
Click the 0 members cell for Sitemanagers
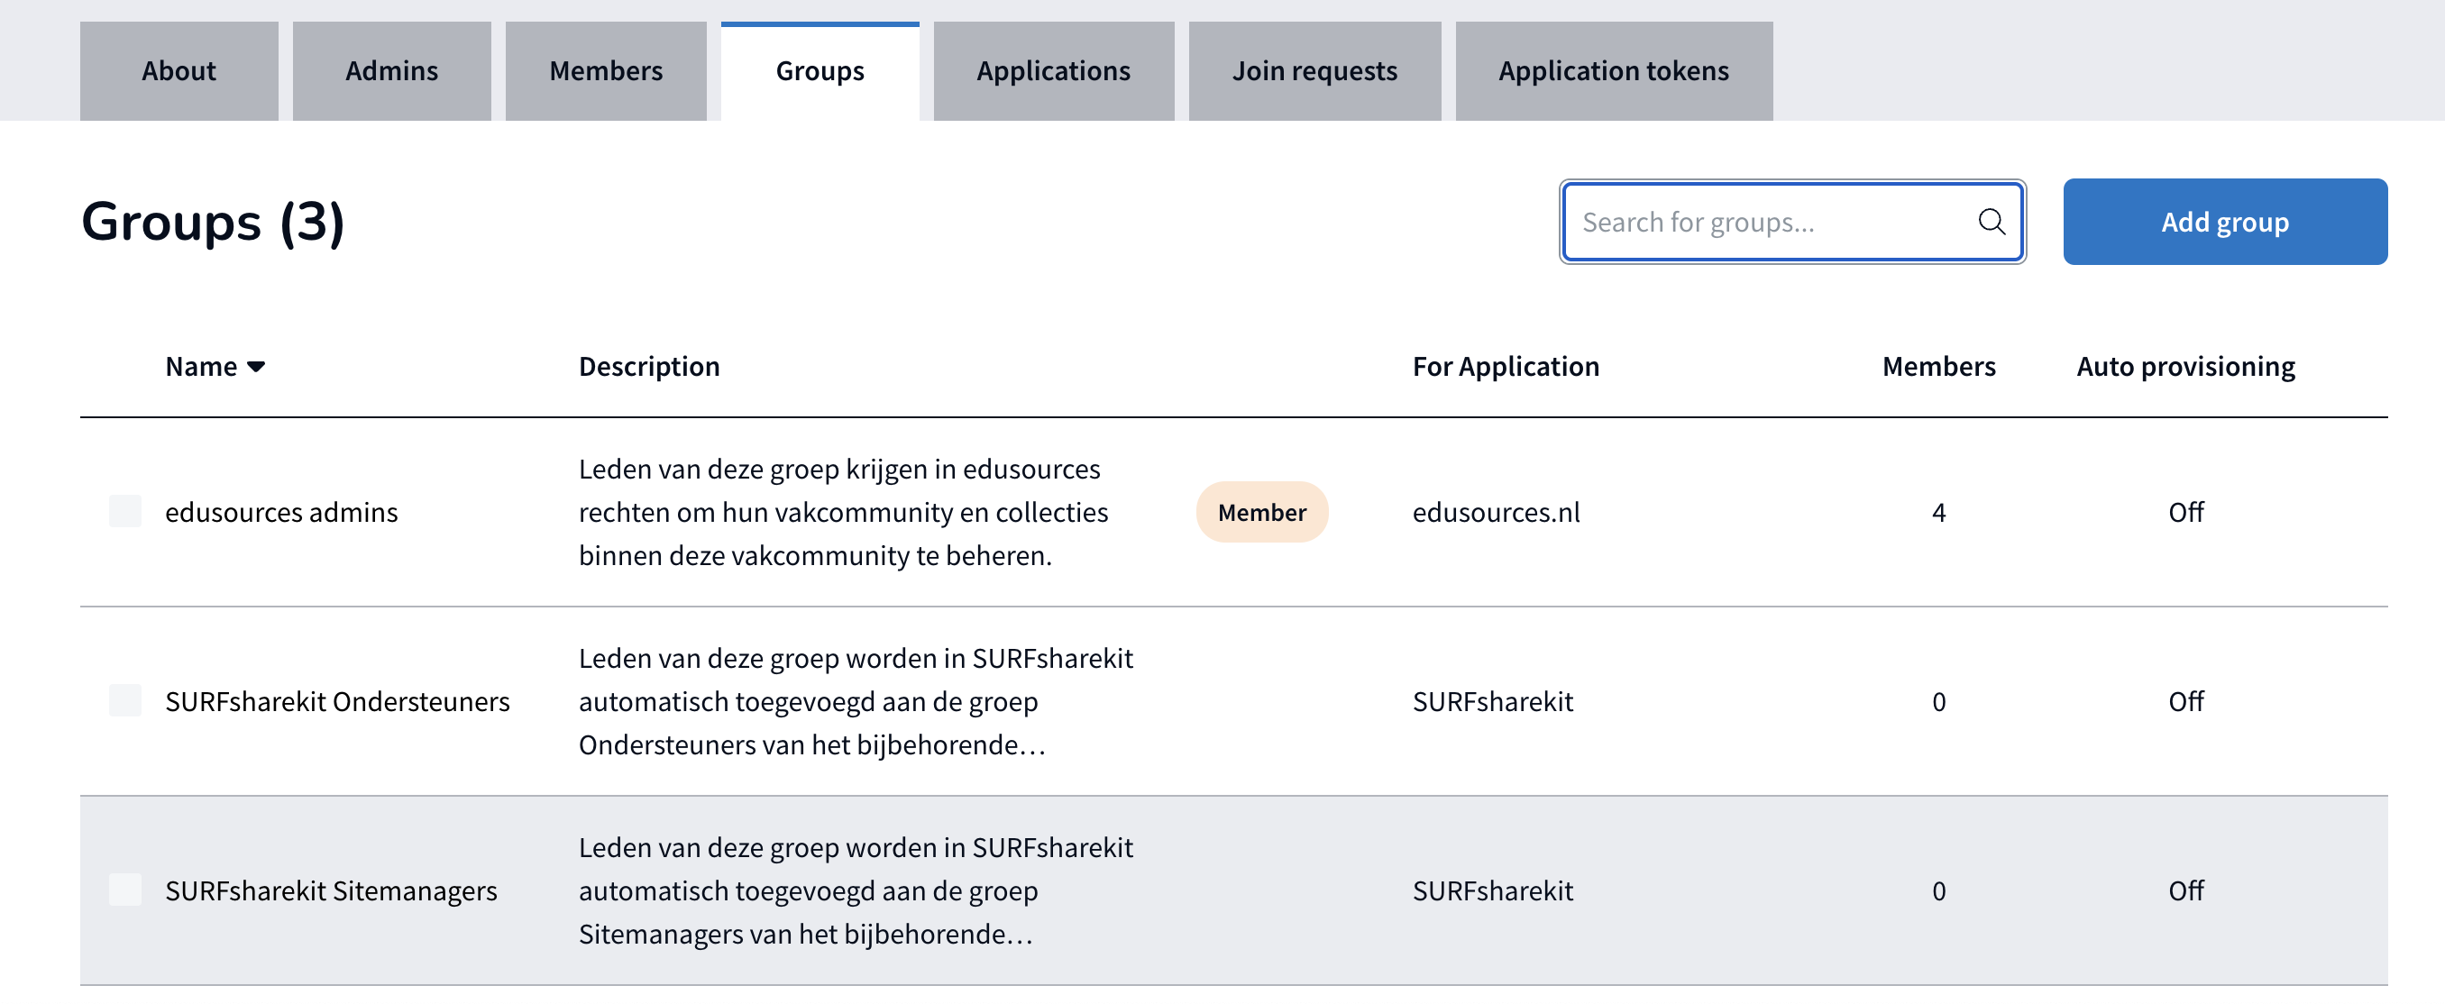point(1938,891)
